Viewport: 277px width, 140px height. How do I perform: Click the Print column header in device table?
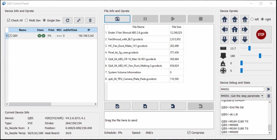point(51,30)
